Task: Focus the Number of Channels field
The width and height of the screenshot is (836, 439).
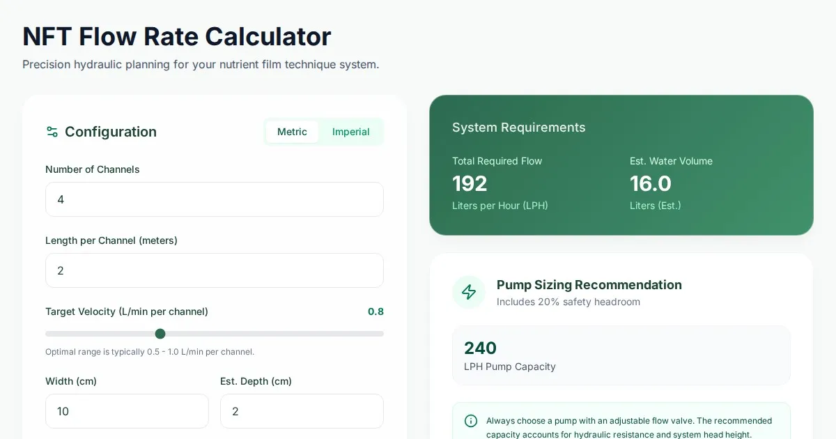Action: tap(214, 199)
